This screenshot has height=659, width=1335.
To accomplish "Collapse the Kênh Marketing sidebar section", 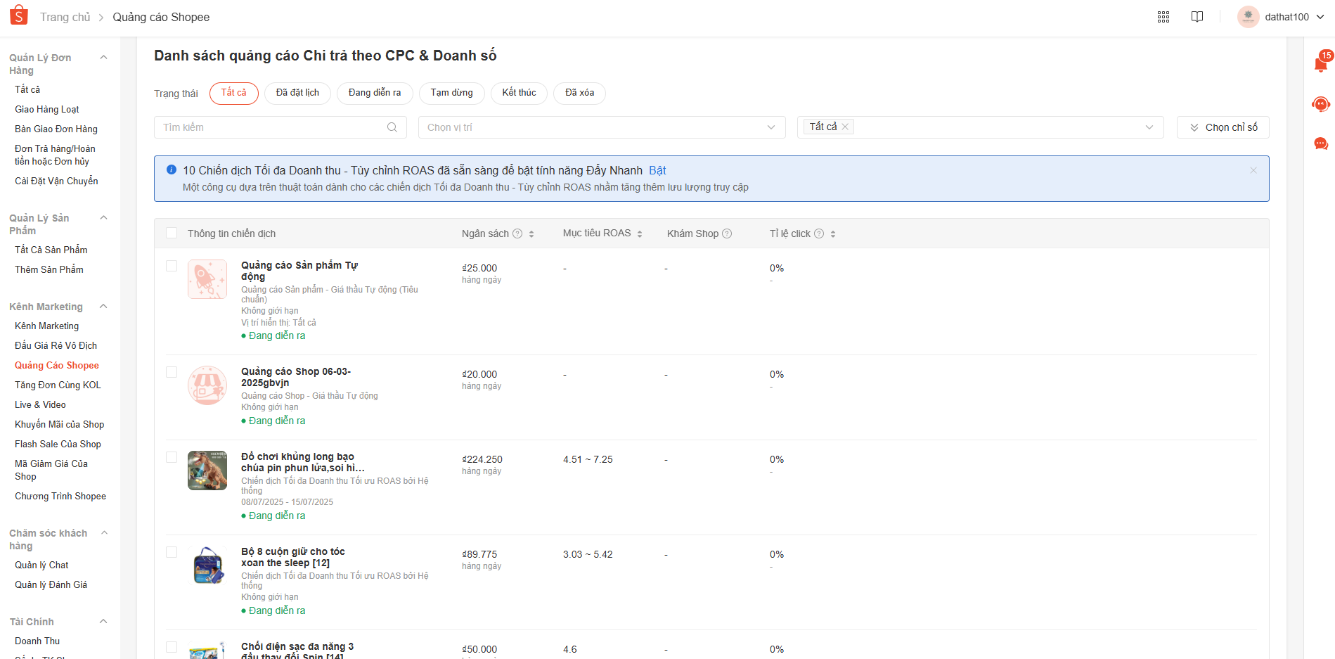I will 103,307.
